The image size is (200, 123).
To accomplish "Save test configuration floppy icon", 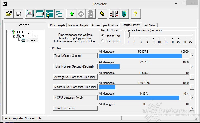I will click(18, 14).
